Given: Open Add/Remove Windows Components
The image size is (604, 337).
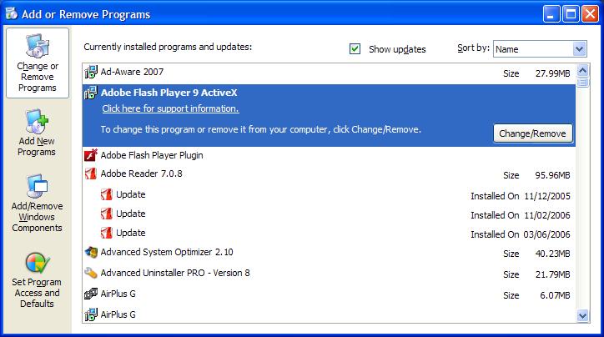Looking at the screenshot, I should [x=37, y=204].
